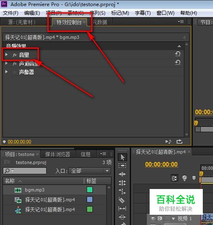Image resolution: width=213 pixels, height=225 pixels.
Task: Click the 标签 column header
Action: point(91,181)
